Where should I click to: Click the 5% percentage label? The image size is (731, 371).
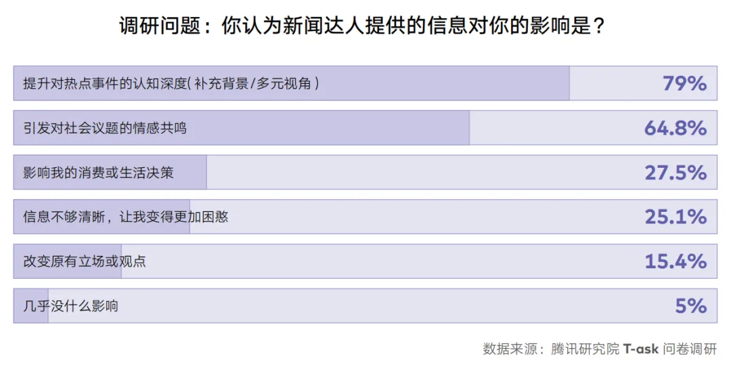(x=691, y=306)
